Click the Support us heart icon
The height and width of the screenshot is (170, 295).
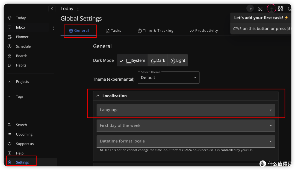[9, 144]
